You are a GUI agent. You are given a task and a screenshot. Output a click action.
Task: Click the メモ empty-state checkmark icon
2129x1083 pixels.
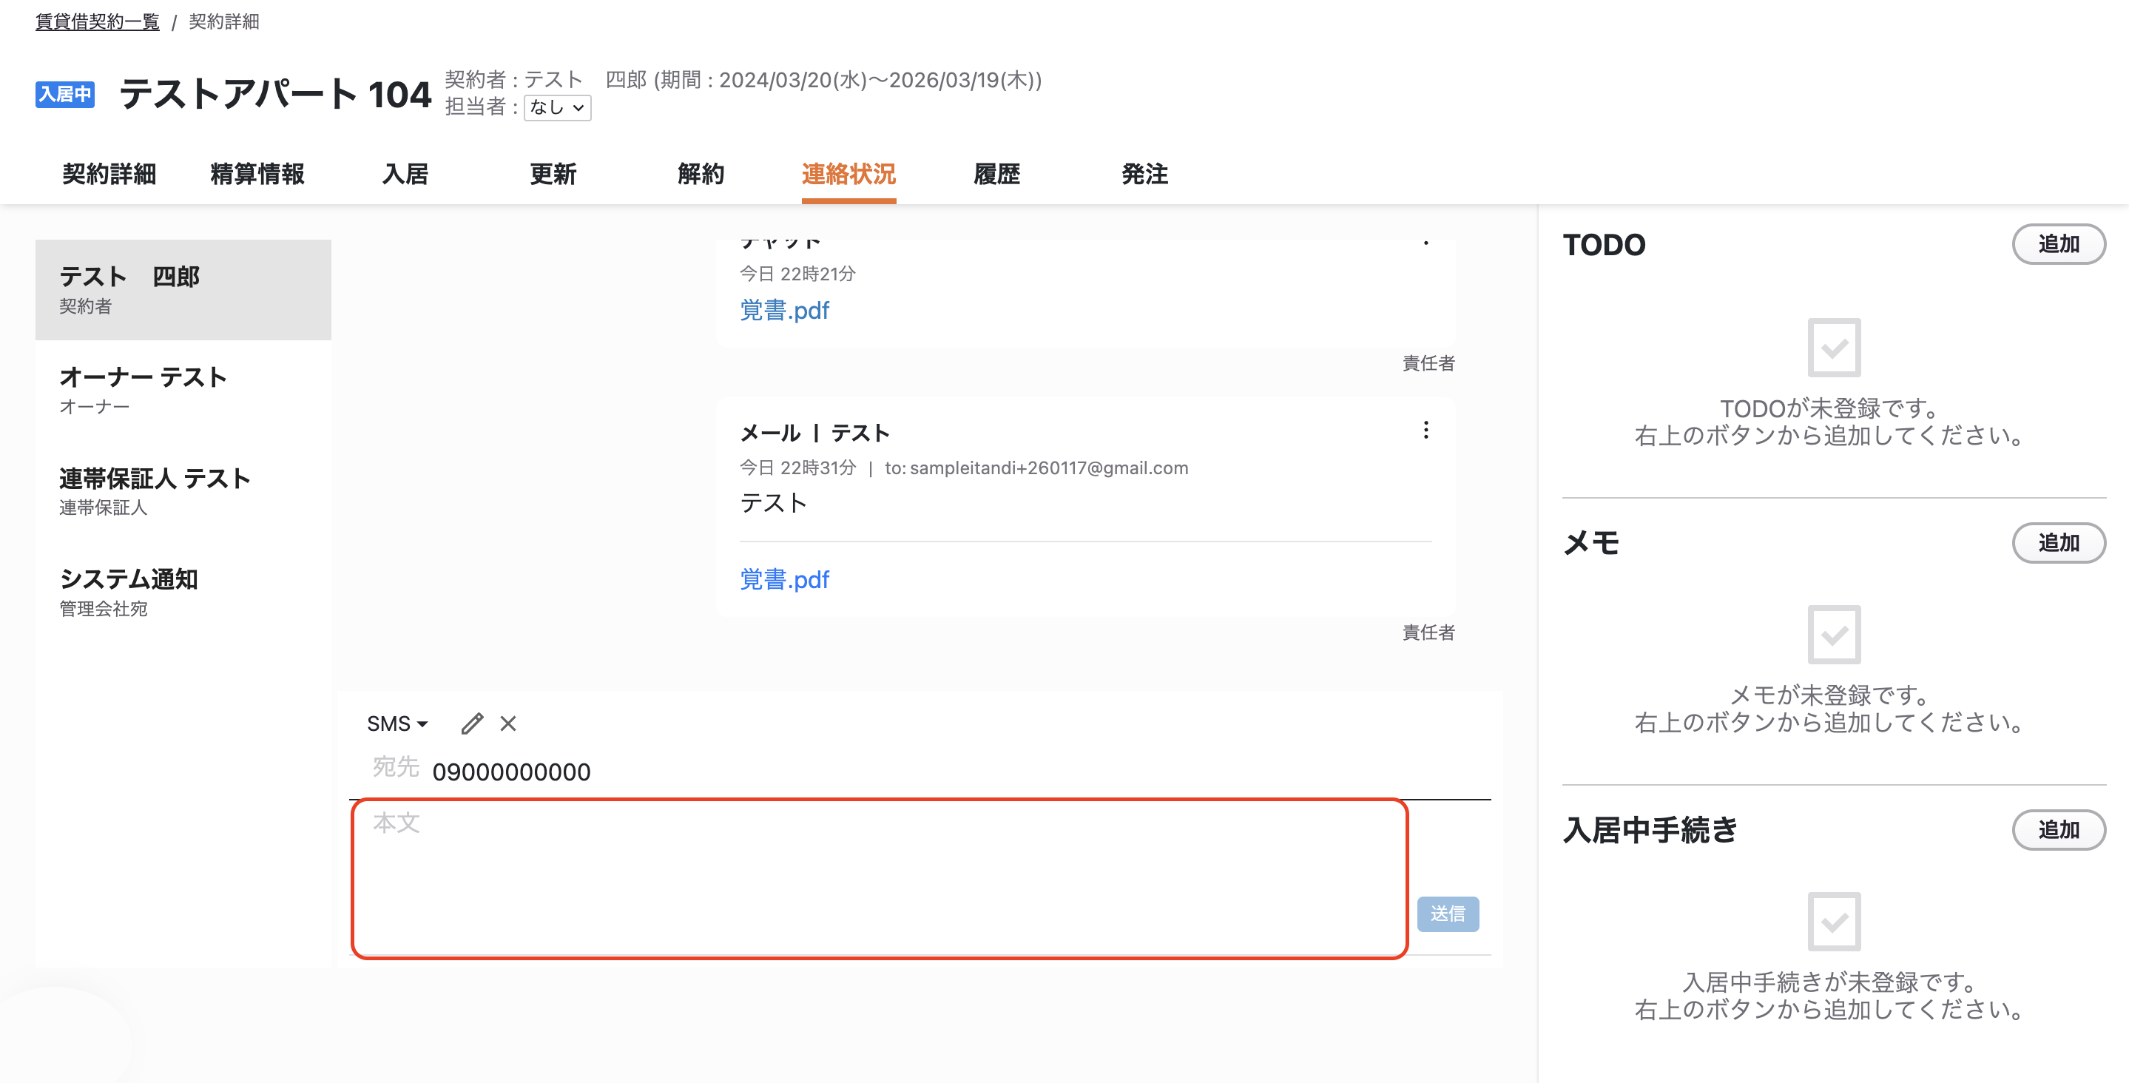(1834, 635)
